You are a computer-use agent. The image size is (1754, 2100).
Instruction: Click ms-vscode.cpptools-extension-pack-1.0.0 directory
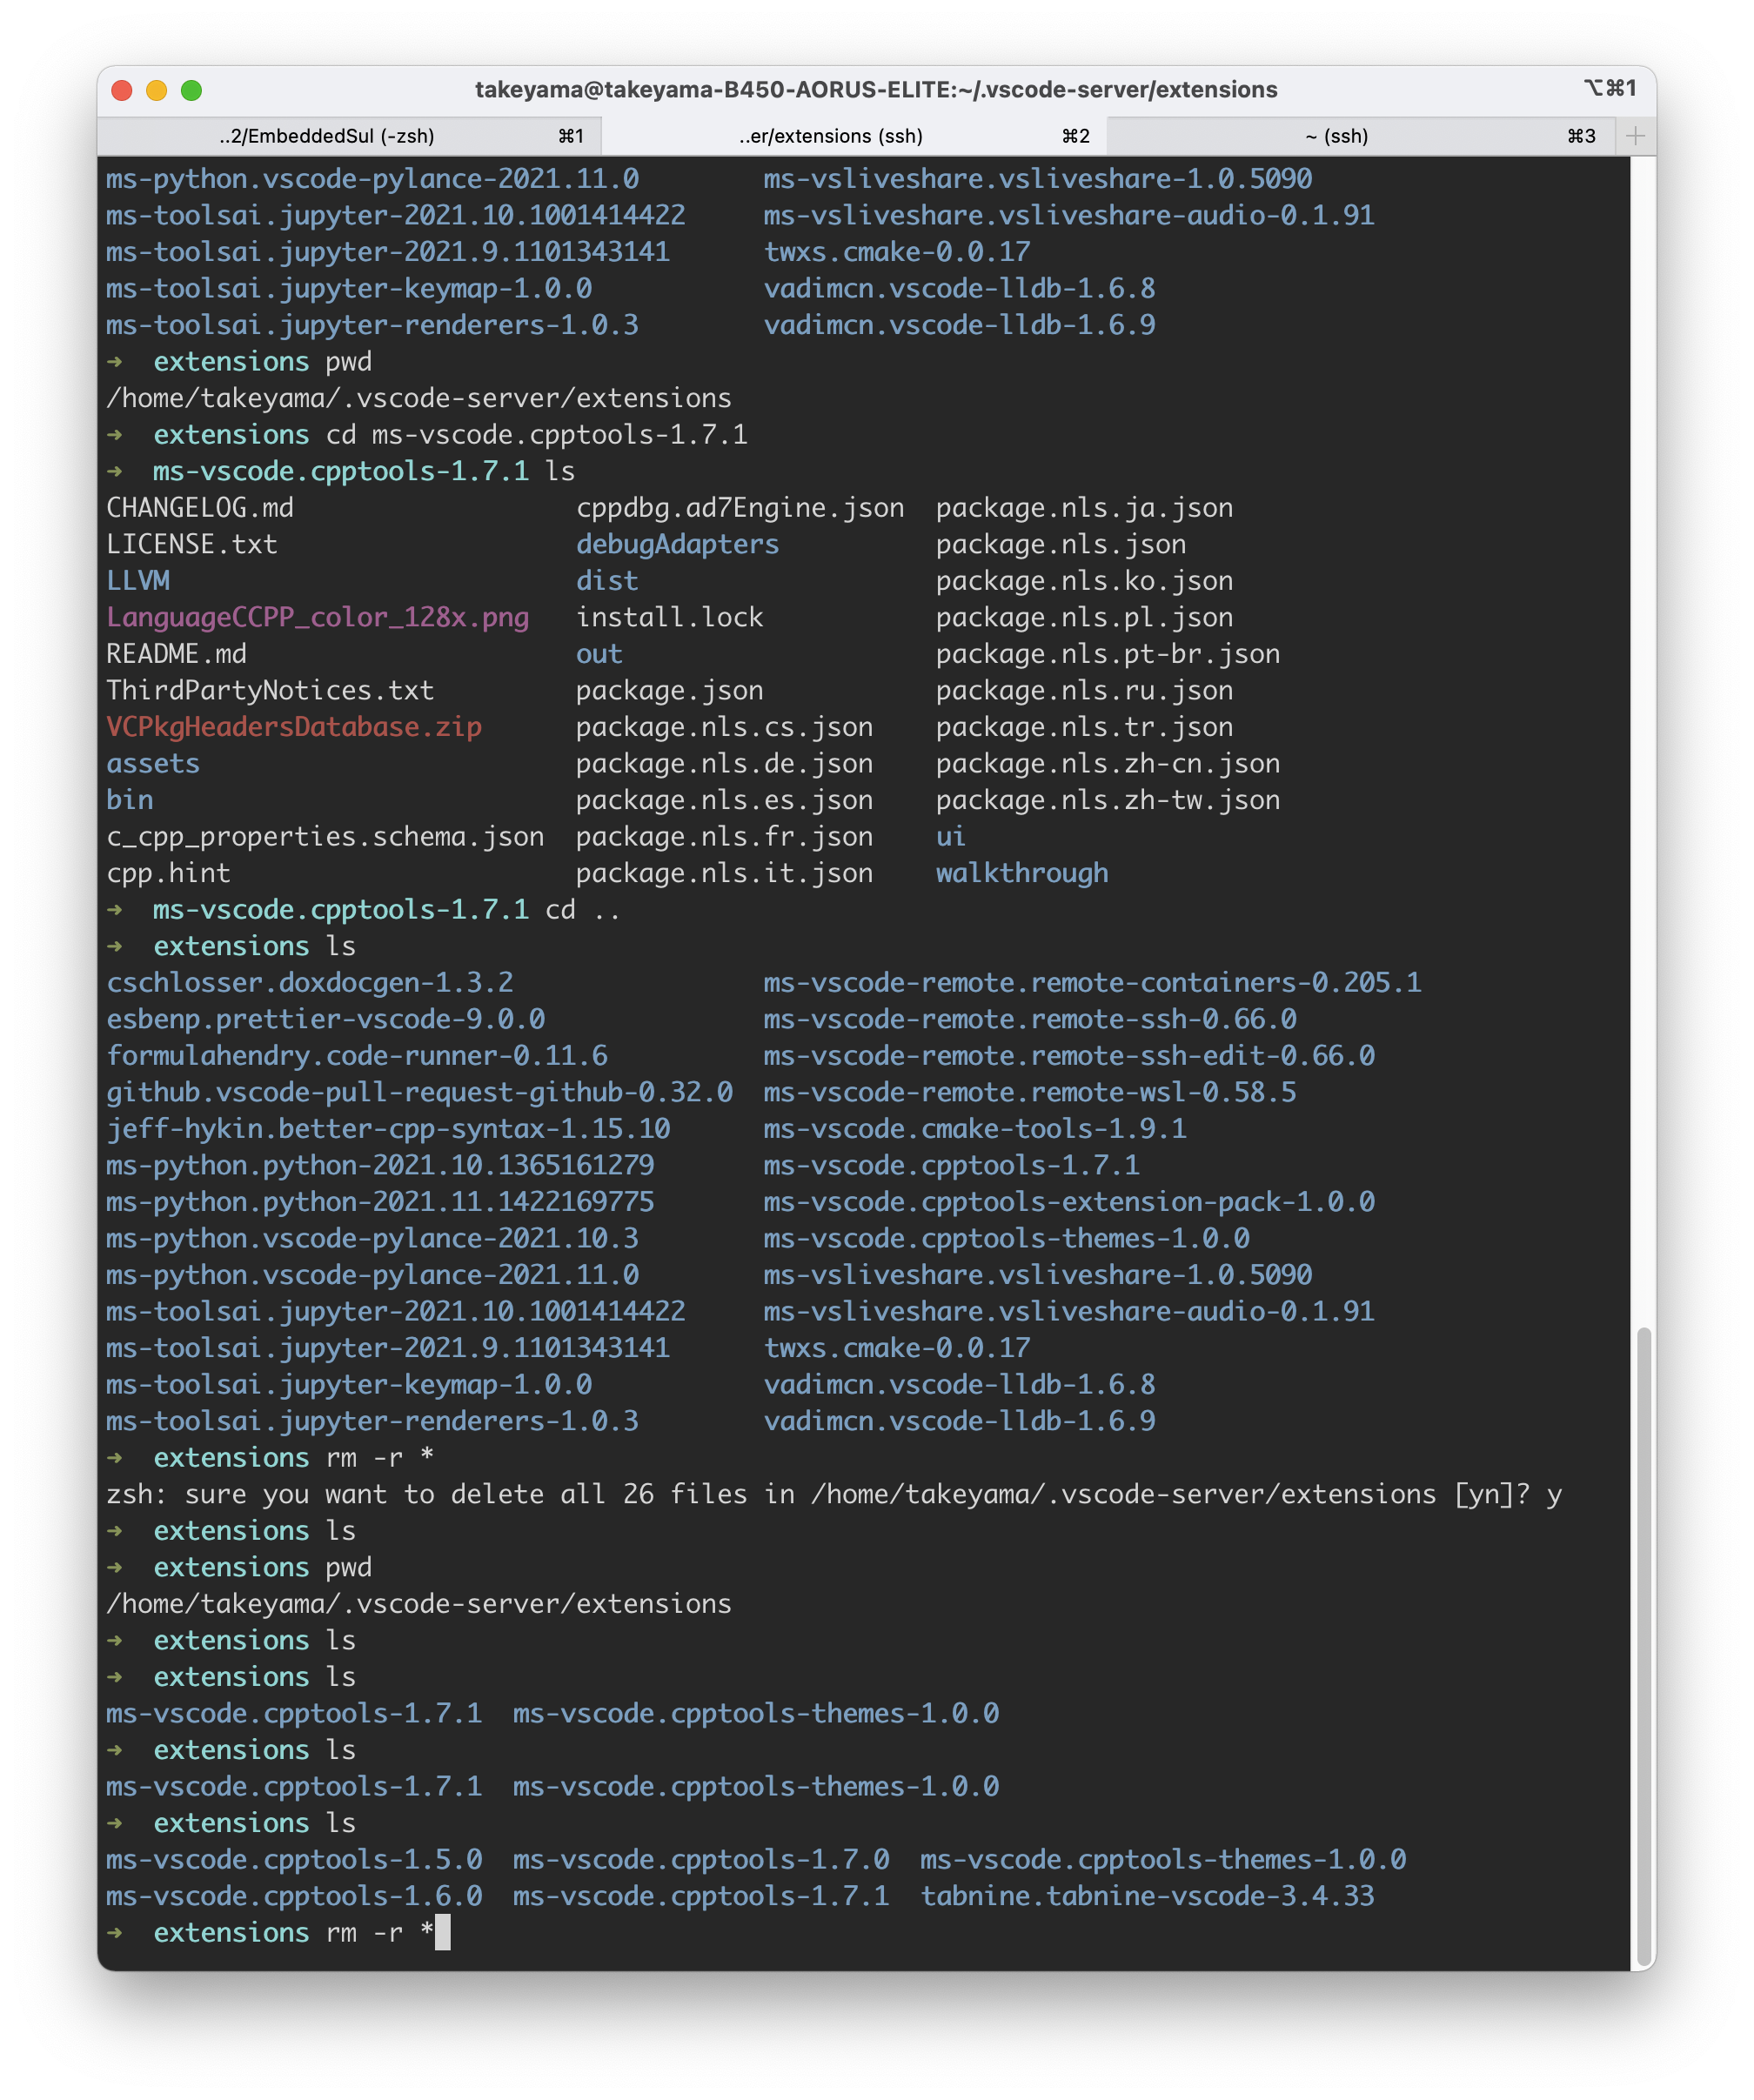1069,1202
